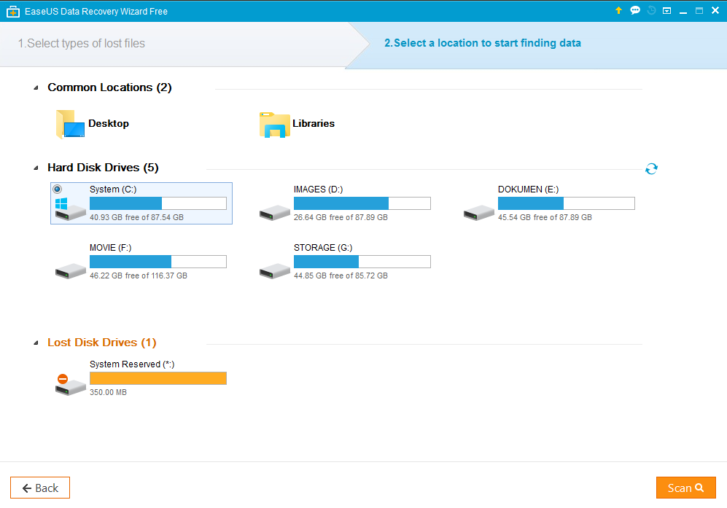The width and height of the screenshot is (727, 508).
Task: Go to step 1 Select types of lost files
Action: pyautogui.click(x=82, y=44)
